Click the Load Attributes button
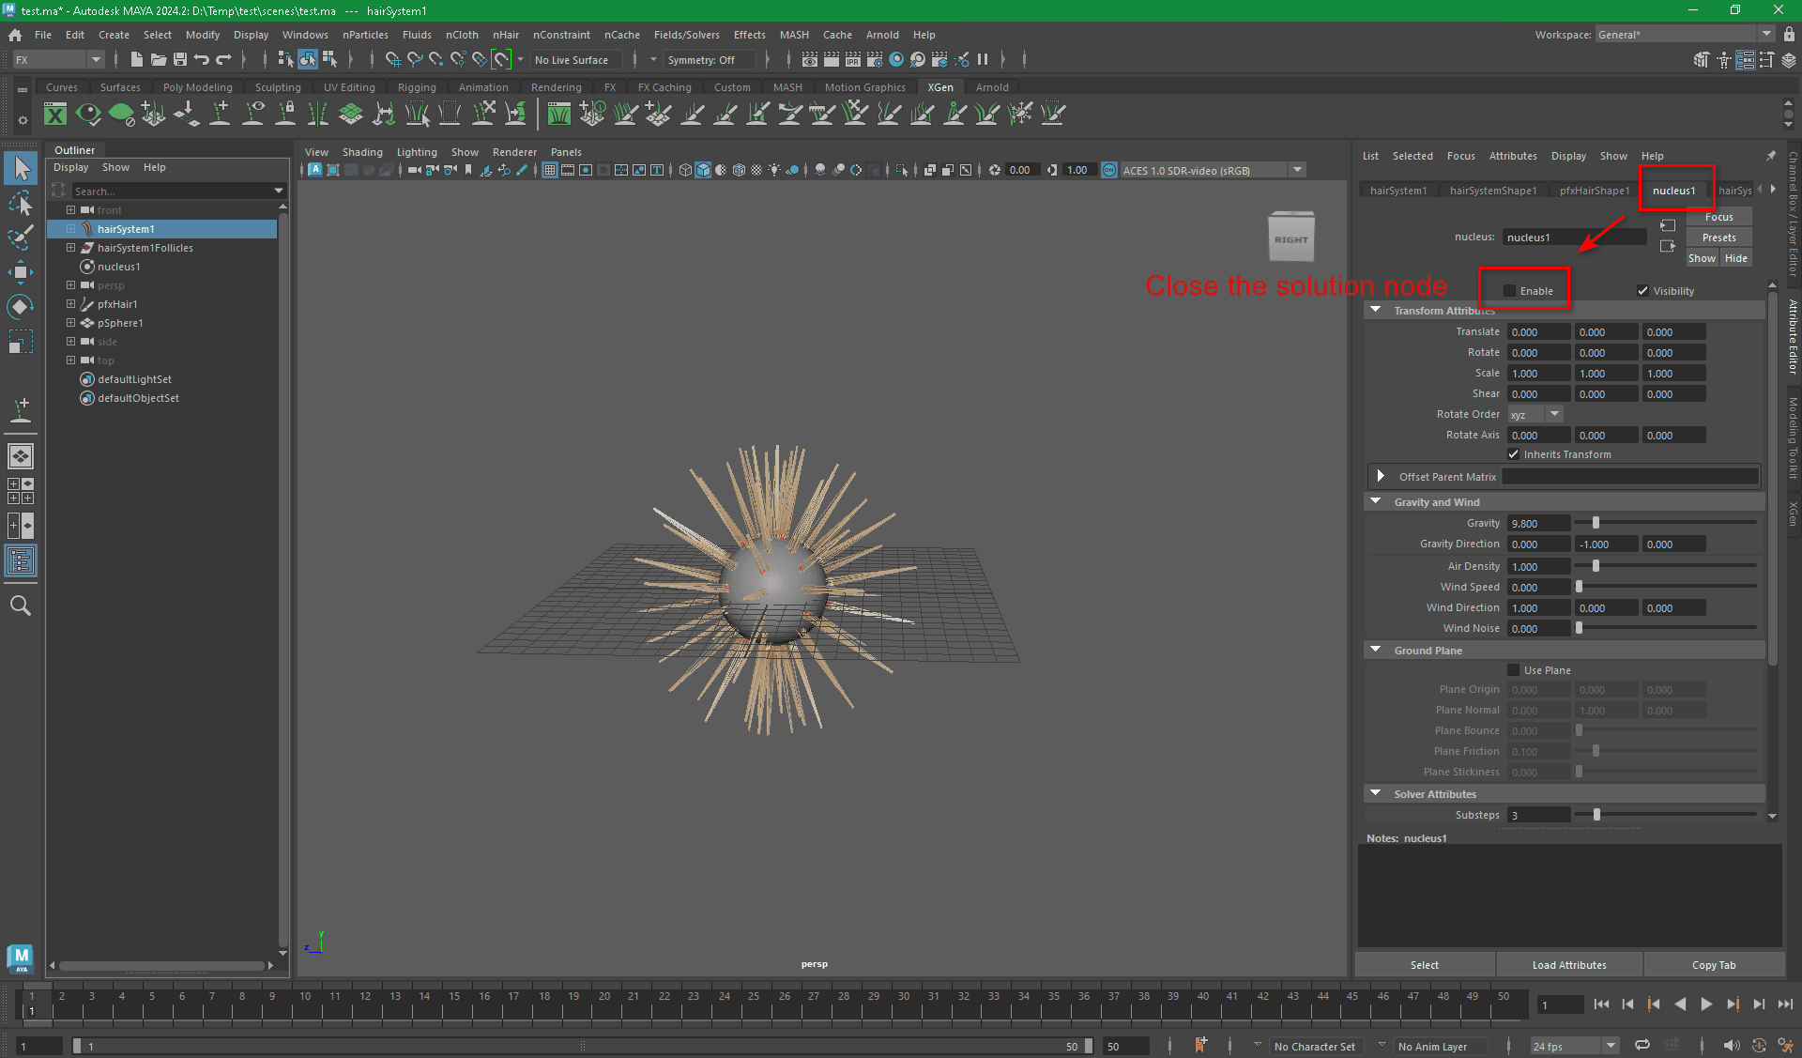 1568,965
